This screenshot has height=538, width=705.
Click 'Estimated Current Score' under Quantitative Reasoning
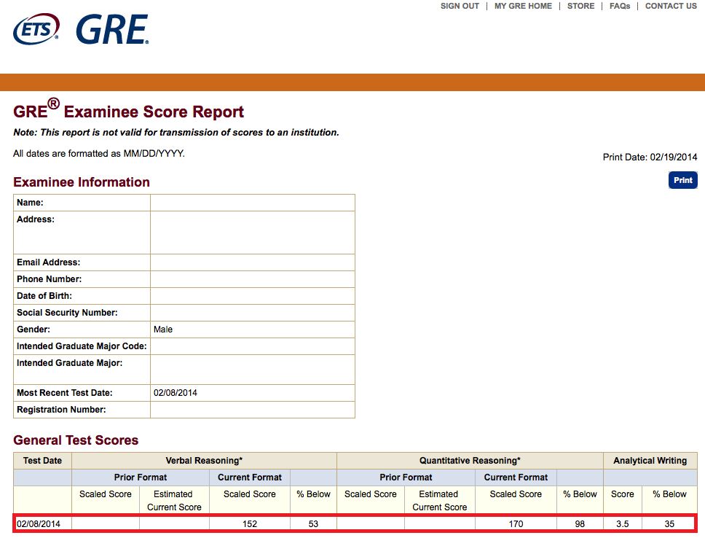coord(439,501)
